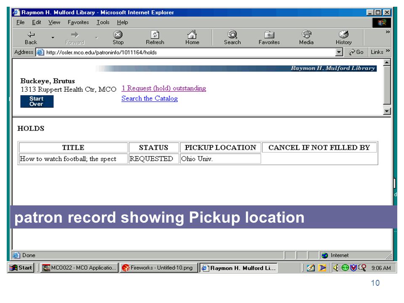Click the Buckeye, Brutus patron name
Screen dimensions: 404x303
click(x=48, y=81)
